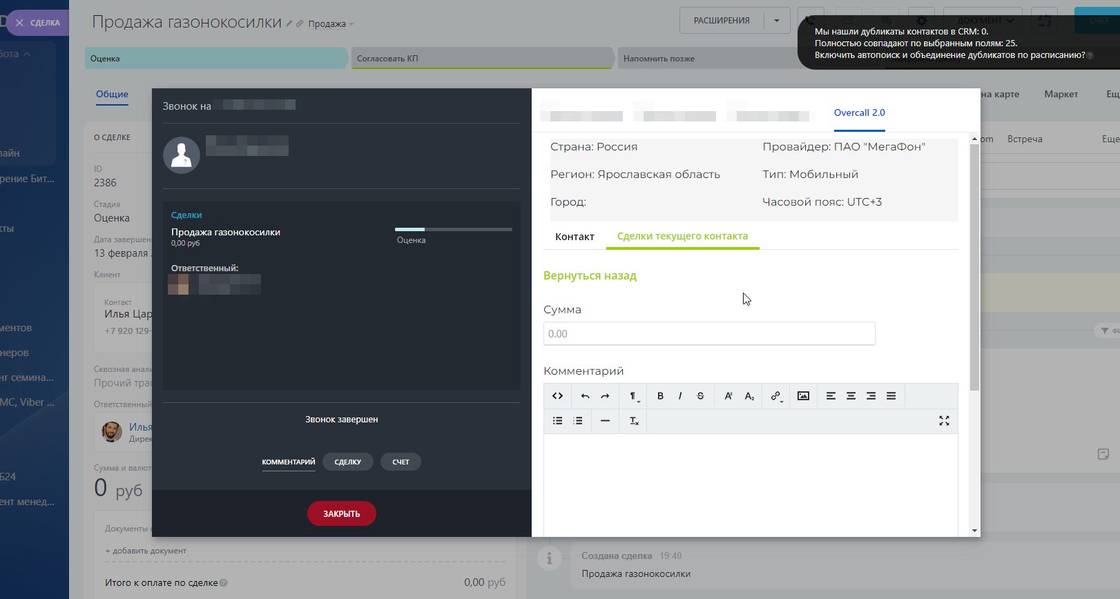Screen dimensions: 1120x599
Task: Enable superscript text formatting
Action: click(728, 396)
